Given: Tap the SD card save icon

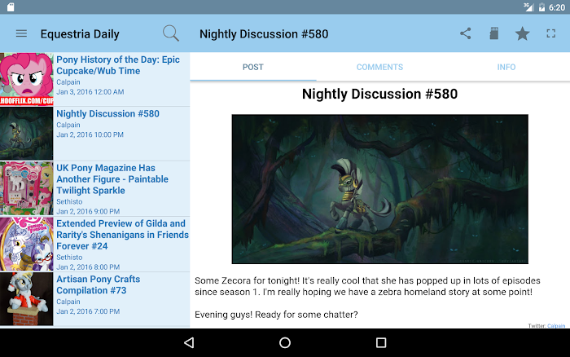Looking at the screenshot, I should coord(493,33).
